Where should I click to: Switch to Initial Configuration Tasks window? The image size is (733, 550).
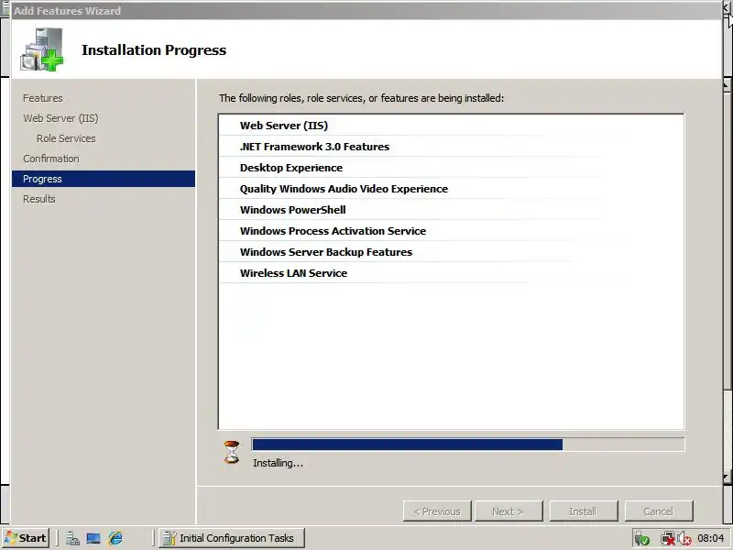232,538
